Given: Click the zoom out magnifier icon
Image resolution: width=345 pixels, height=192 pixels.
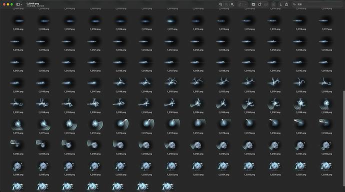Looking at the screenshot, I should [220, 4].
